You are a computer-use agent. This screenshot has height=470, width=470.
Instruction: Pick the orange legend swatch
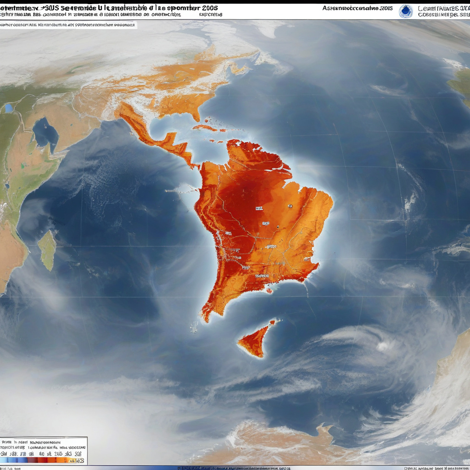tap(58, 459)
